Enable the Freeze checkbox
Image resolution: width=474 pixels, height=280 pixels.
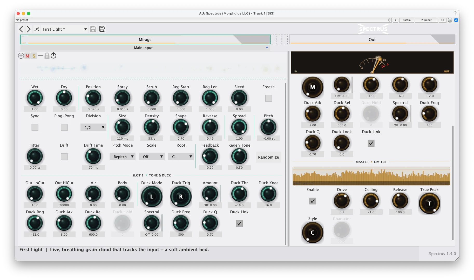[x=268, y=98]
